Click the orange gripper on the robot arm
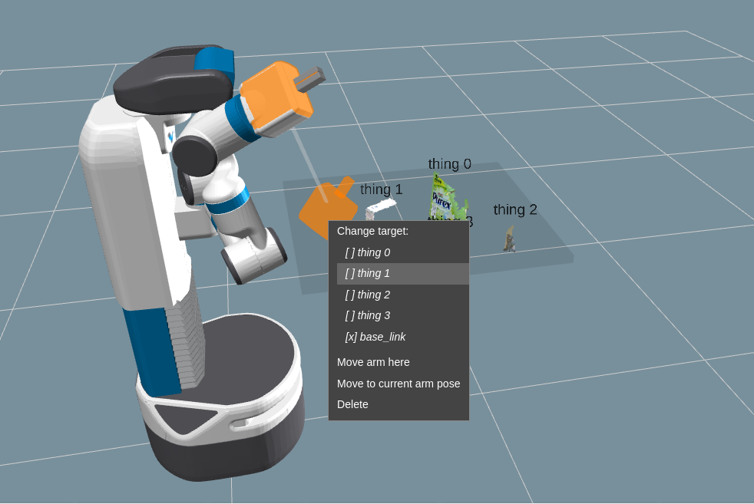The width and height of the screenshot is (754, 504). tap(276, 96)
